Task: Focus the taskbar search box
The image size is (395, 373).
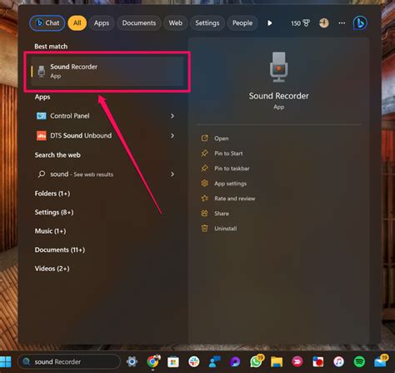Action: (69, 362)
